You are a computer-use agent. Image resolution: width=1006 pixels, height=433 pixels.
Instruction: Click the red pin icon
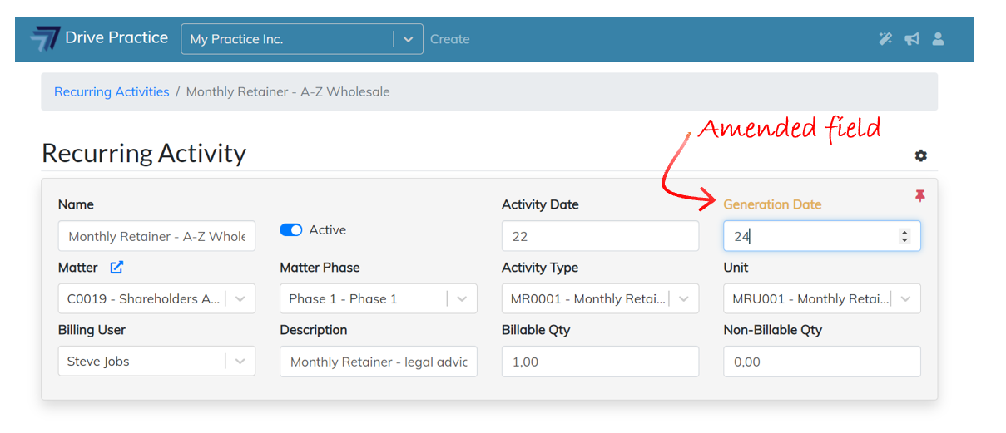(919, 195)
